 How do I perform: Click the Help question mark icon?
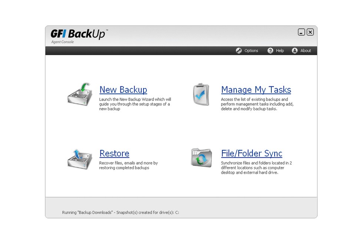(x=270, y=51)
